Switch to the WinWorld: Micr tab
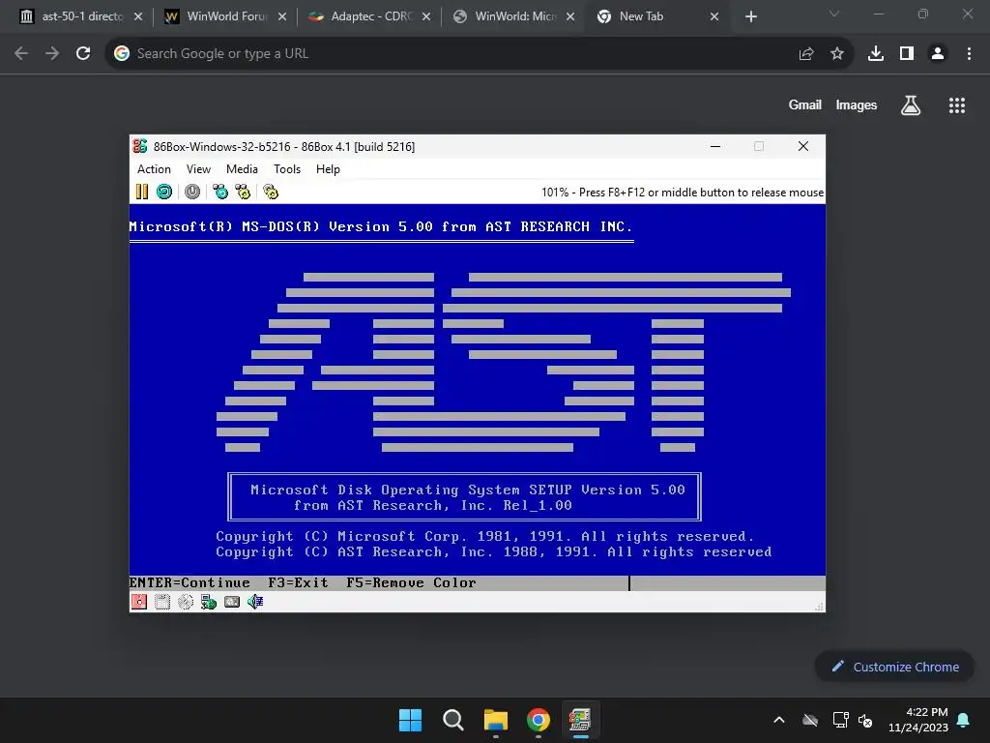 [512, 16]
